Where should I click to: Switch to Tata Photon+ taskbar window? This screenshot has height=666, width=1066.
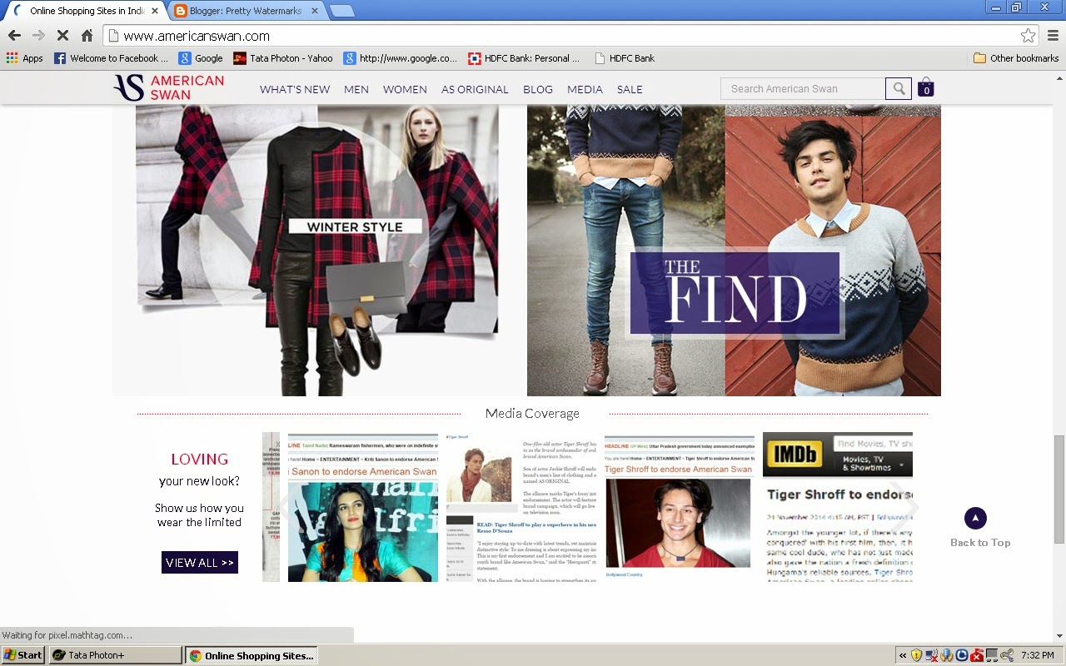(115, 655)
